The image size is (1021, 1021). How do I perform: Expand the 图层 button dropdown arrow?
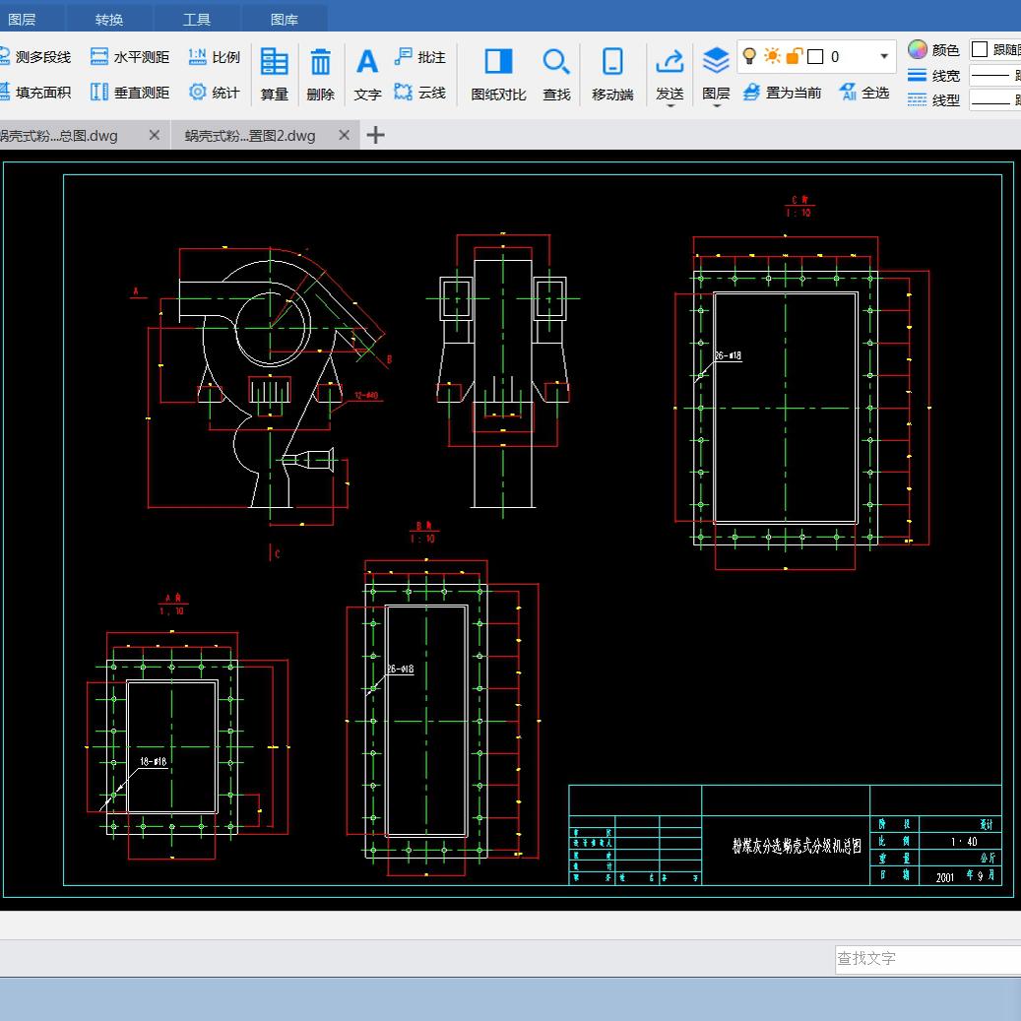click(716, 105)
